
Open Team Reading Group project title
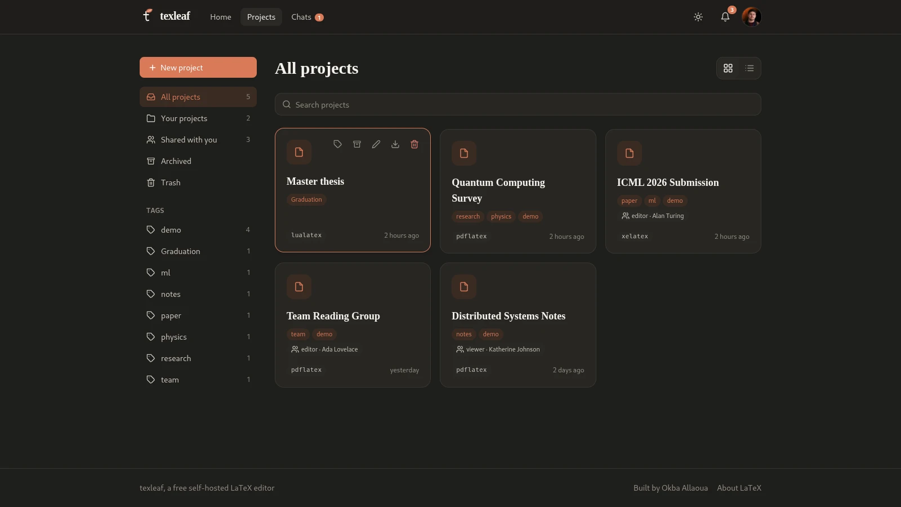pyautogui.click(x=333, y=316)
